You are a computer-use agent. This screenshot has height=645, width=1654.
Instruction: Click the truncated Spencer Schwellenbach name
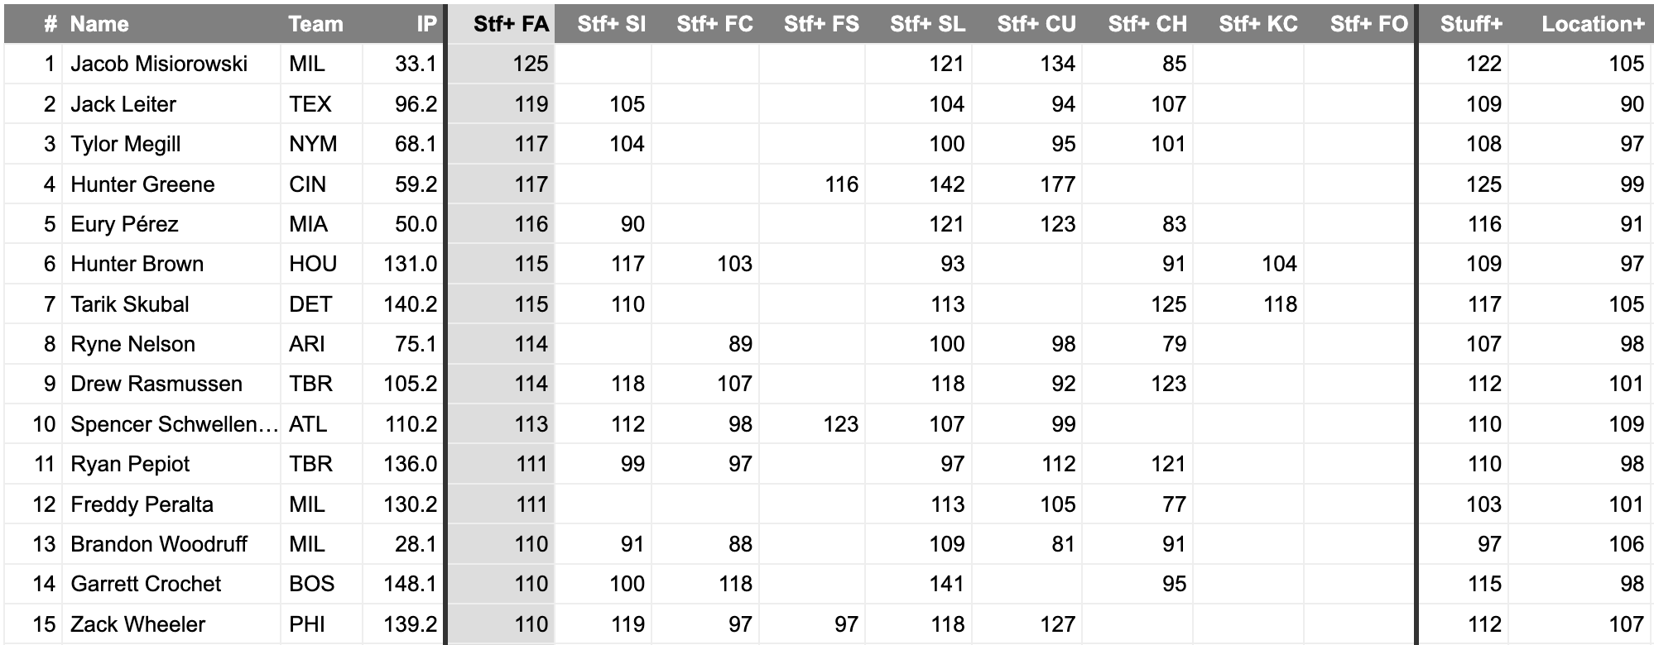coord(174,424)
